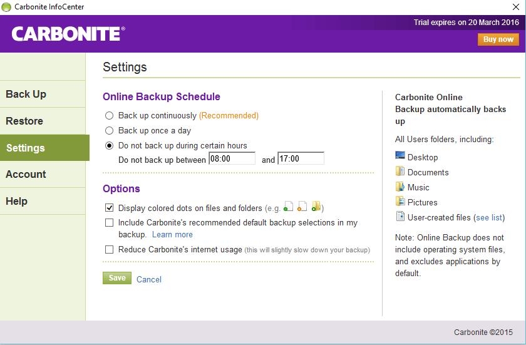
Task: Select Settings in the sidebar
Action: (x=44, y=148)
